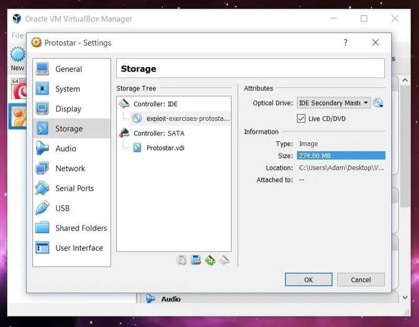Open Network settings page
419x327 pixels.
tap(72, 168)
